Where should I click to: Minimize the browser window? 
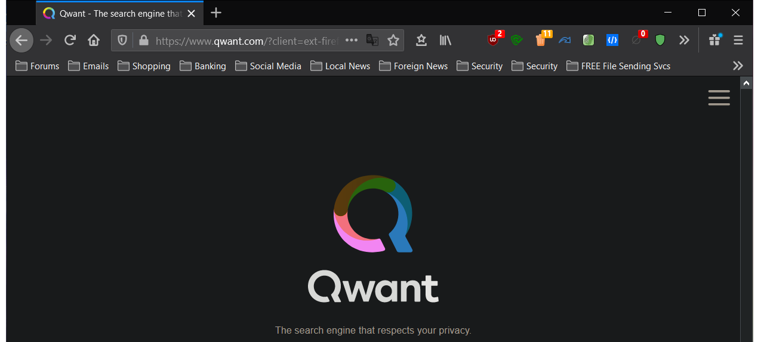[669, 13]
